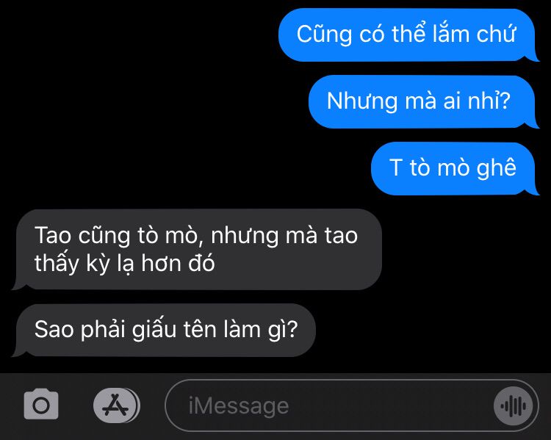Select the blue bubble "Cũng có thể lắm chứ"
Image resolution: width=551 pixels, height=440 pixels.
[406, 35]
